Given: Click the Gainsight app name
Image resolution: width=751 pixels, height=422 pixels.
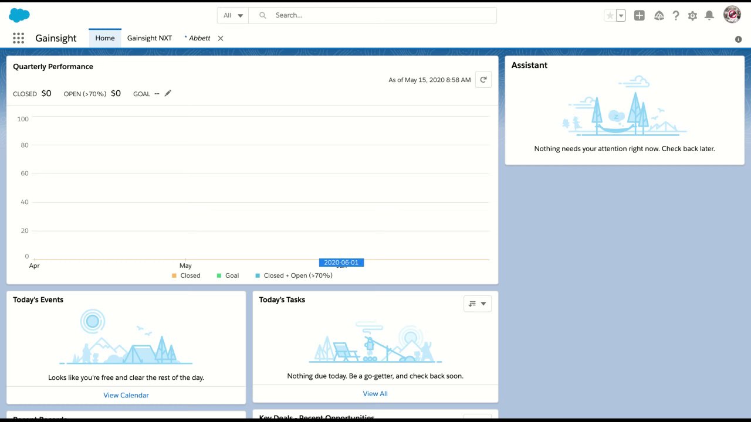Looking at the screenshot, I should [56, 38].
